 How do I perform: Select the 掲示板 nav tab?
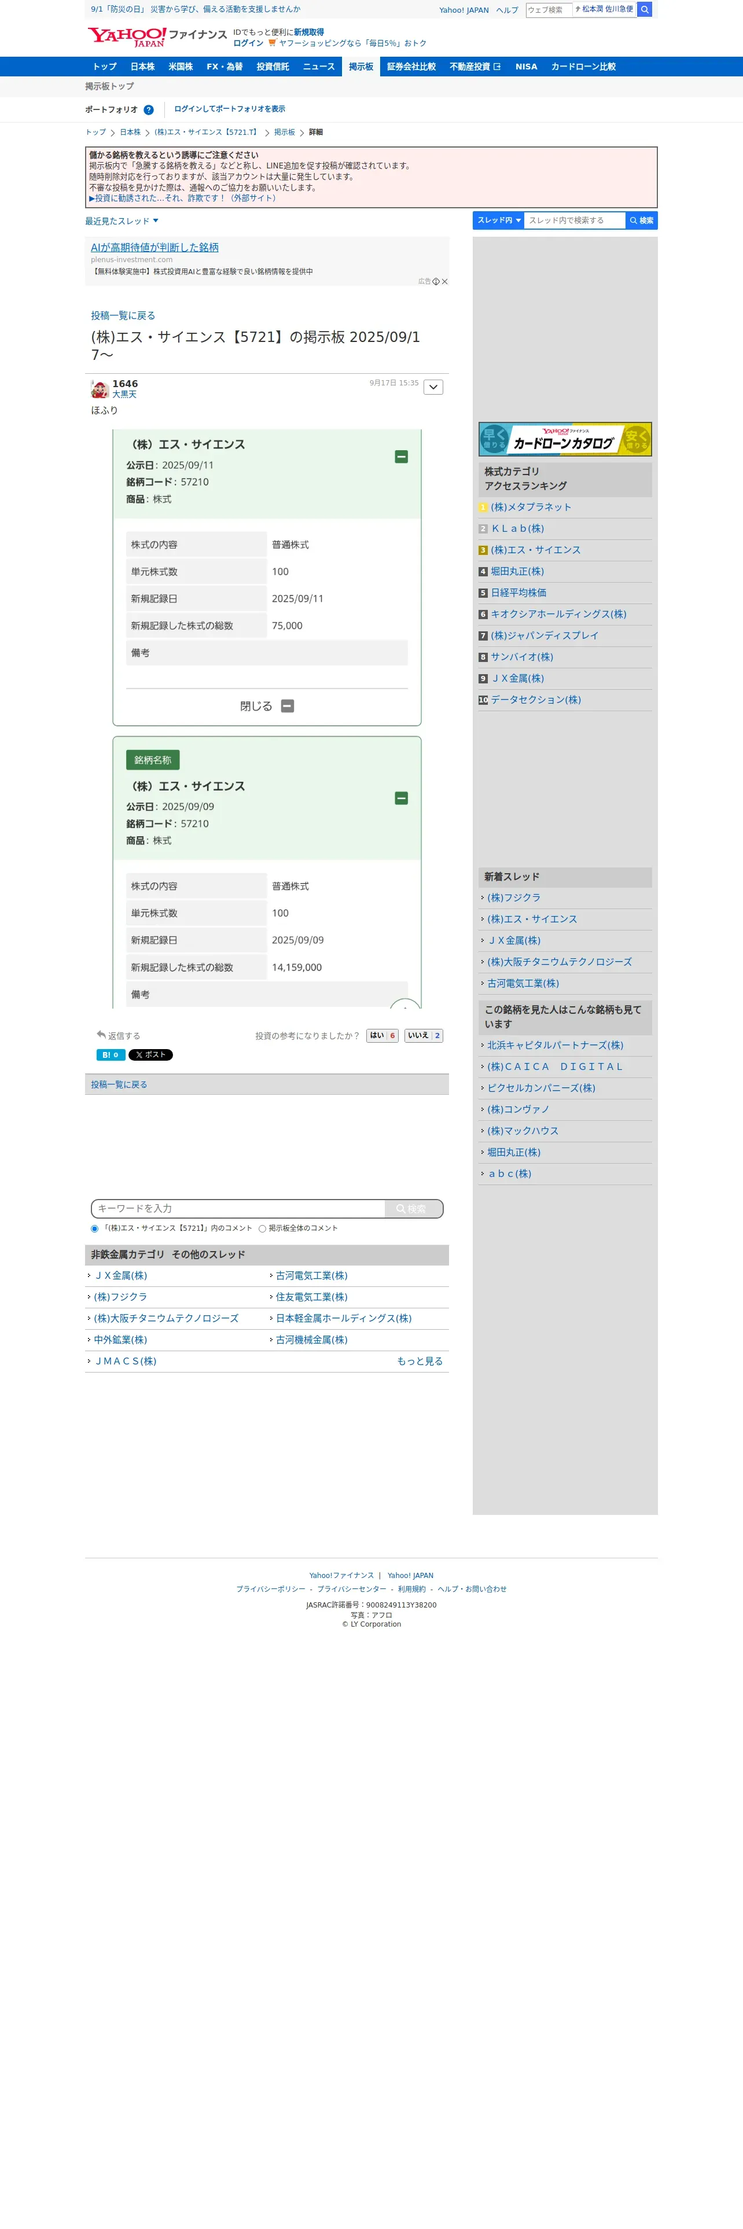point(361,67)
